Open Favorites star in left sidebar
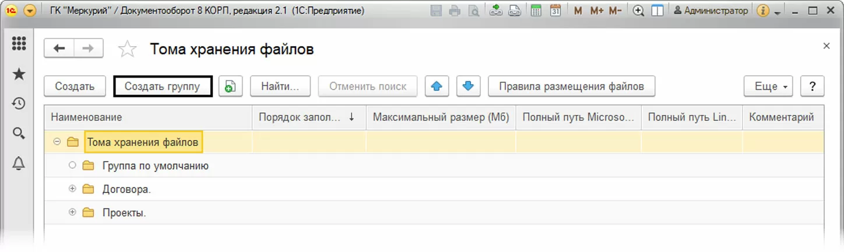Screen dimensions: 844x252 coord(19,74)
